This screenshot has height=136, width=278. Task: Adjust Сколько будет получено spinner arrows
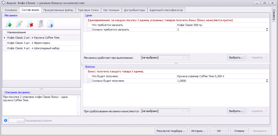[267, 81]
